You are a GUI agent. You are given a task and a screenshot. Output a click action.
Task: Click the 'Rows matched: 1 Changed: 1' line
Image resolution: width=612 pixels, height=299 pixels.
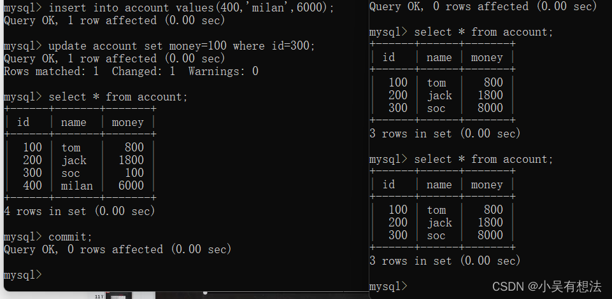[x=89, y=71]
